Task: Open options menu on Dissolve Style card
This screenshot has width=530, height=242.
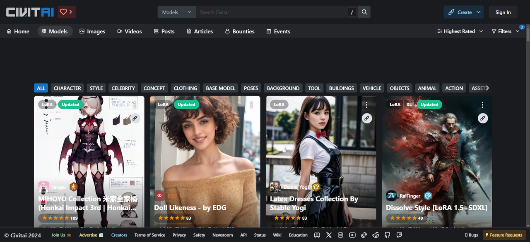Action: tap(482, 105)
